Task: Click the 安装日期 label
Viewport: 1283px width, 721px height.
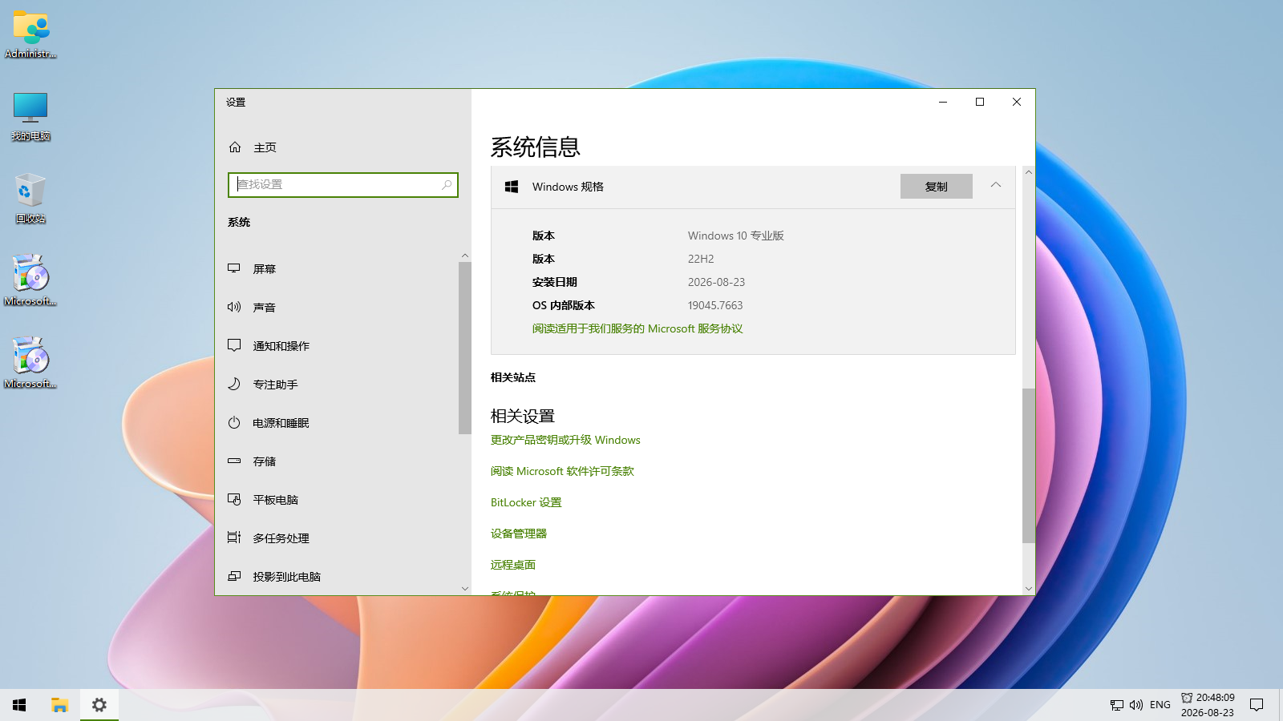Action: pos(555,282)
